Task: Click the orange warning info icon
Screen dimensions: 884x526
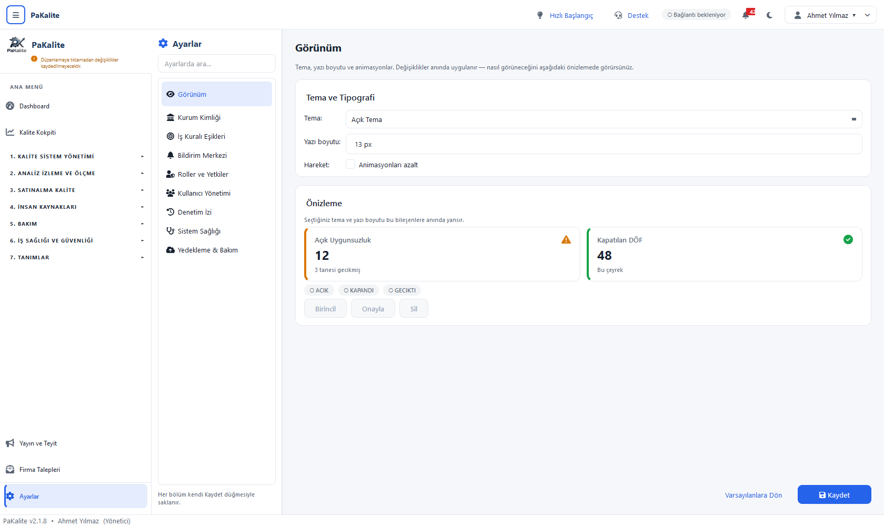Action: click(x=34, y=59)
